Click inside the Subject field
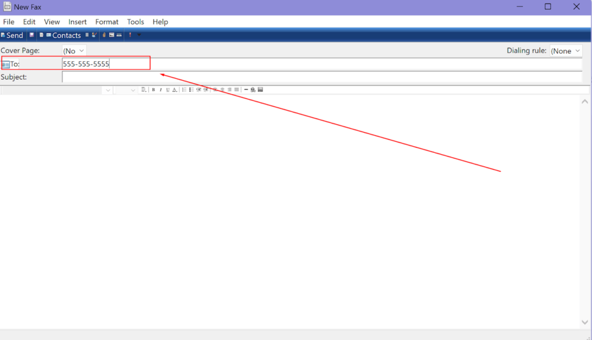592x340 pixels. click(x=231, y=76)
